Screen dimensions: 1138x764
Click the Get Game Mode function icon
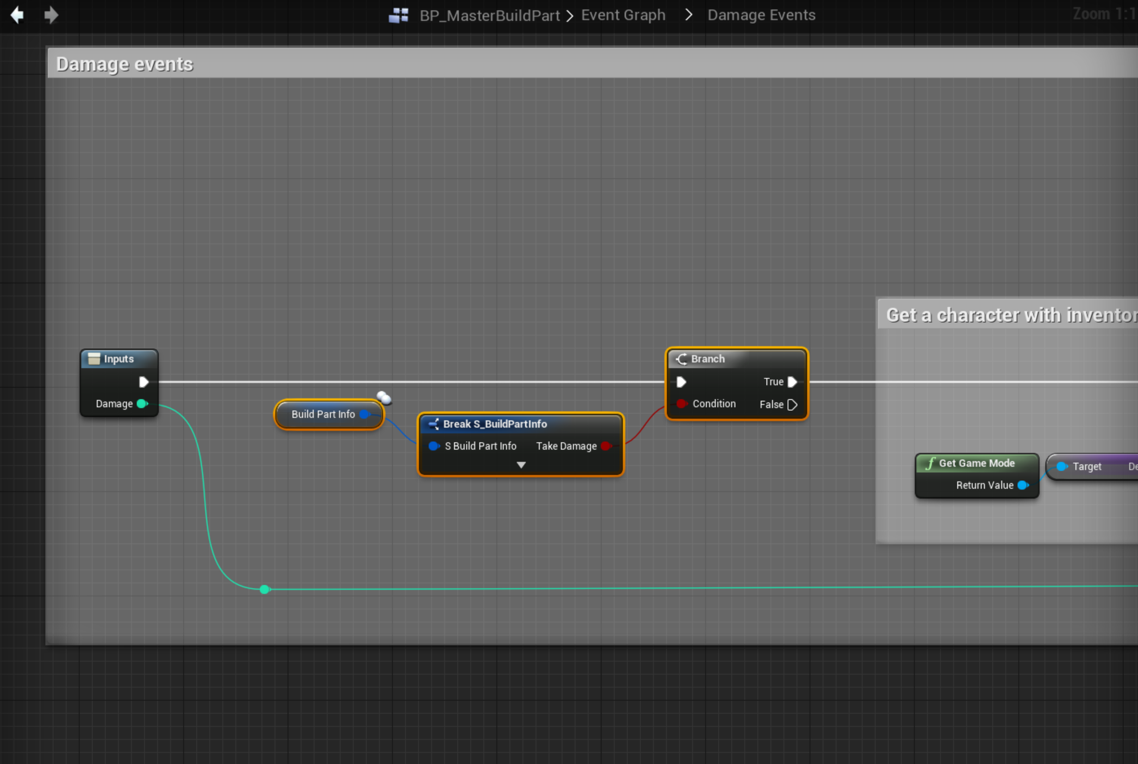(x=930, y=463)
